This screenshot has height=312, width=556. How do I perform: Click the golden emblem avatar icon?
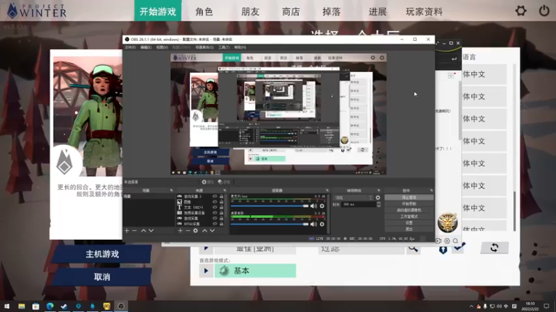click(x=448, y=223)
